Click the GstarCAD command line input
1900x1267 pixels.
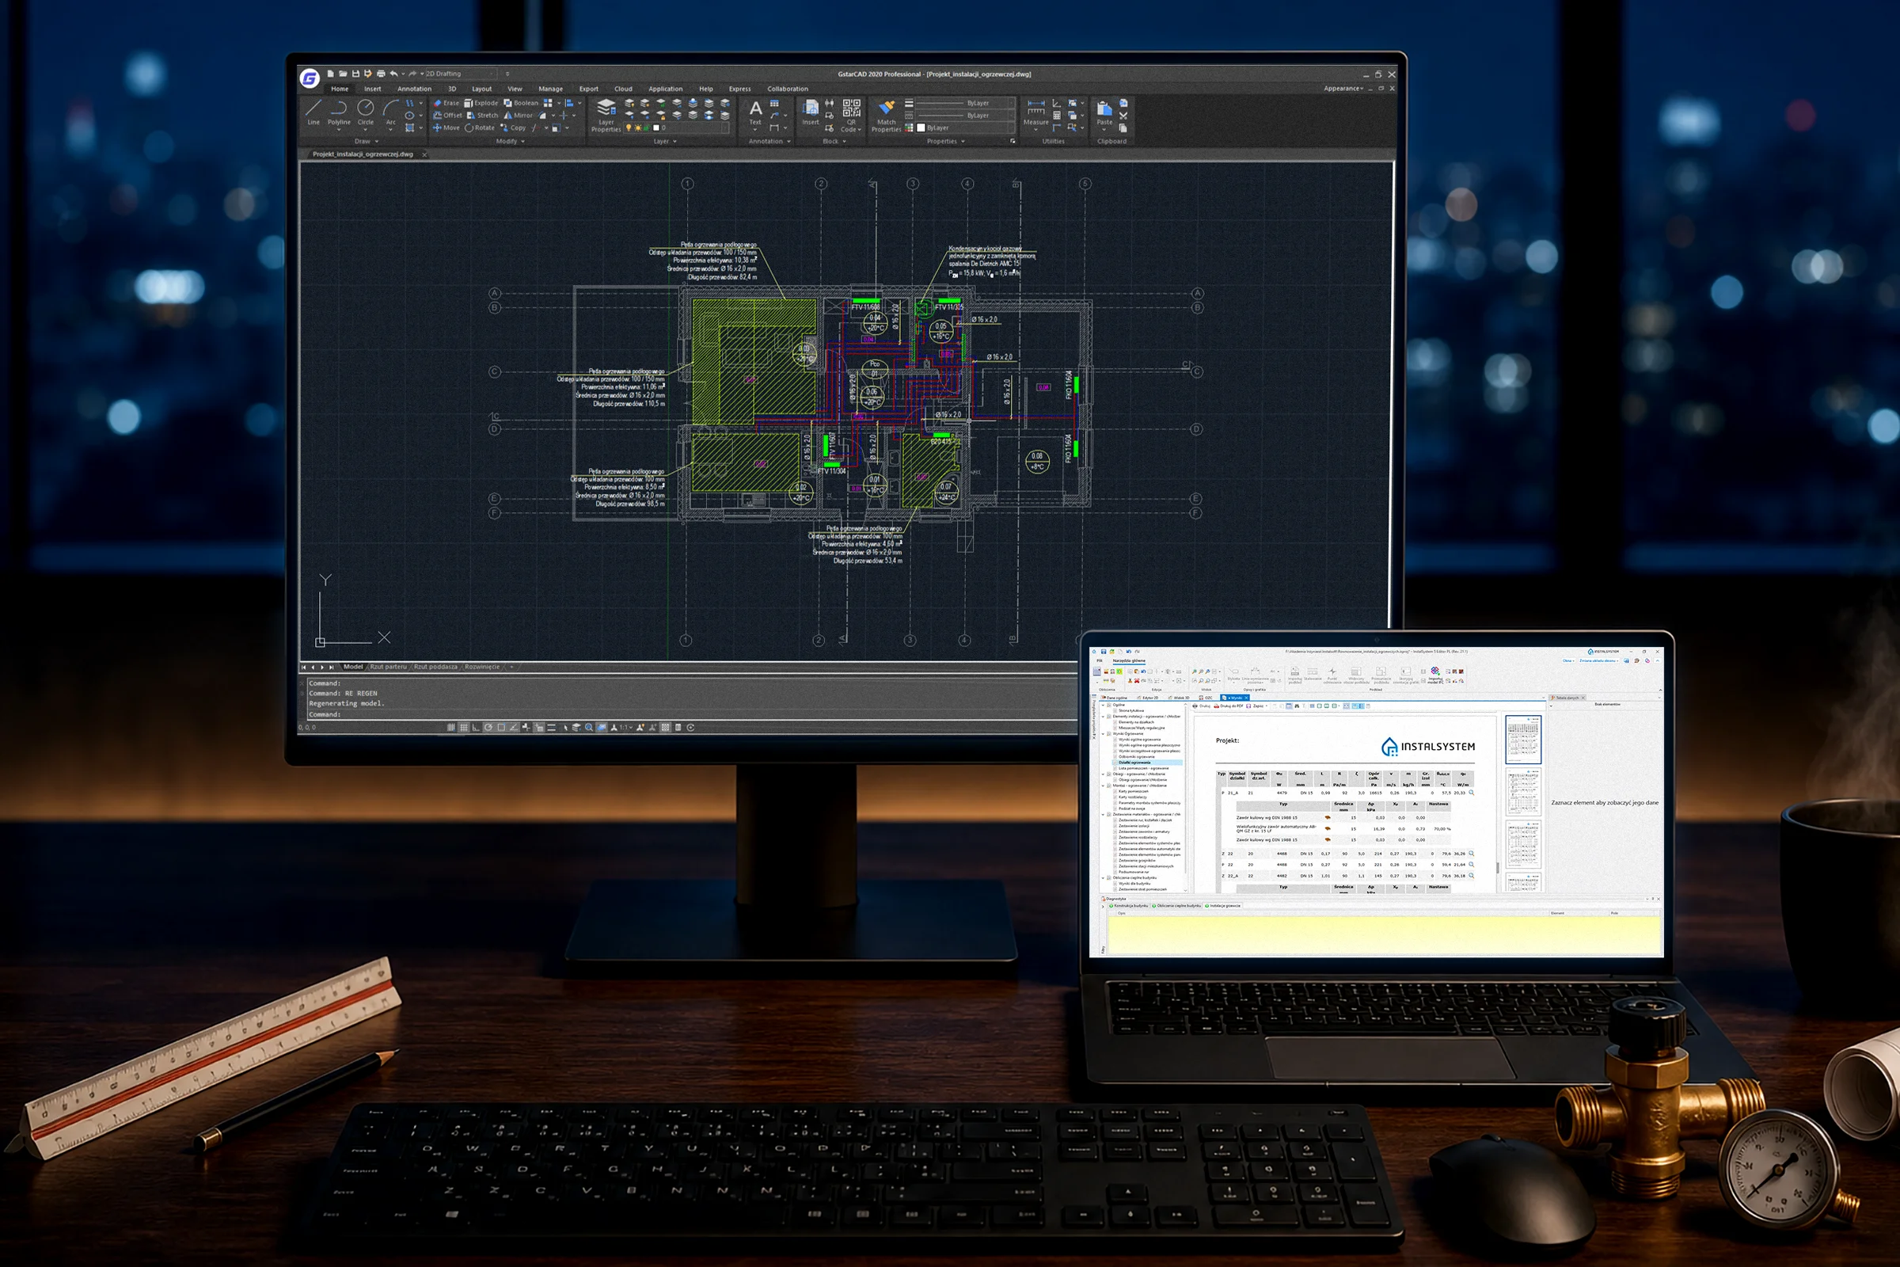pos(695,714)
